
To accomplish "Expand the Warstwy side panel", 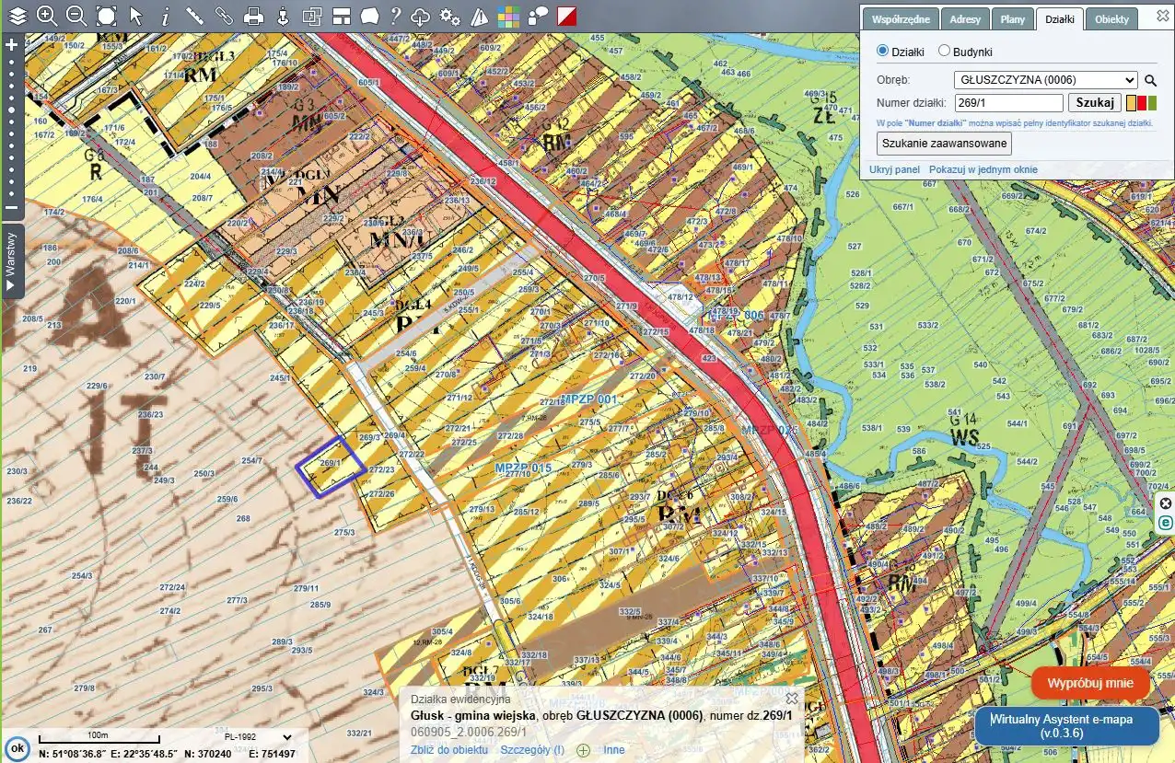I will 11,262.
